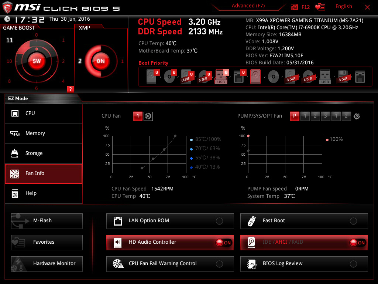Close the BIOS with the red X
378x284 pixels.
[367, 7]
